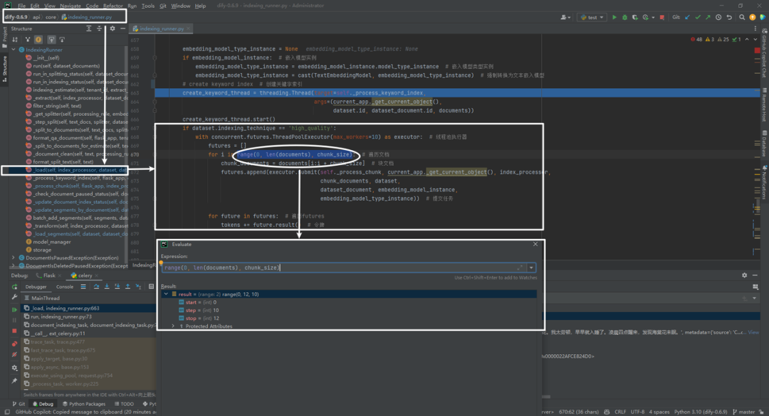This screenshot has height=416, width=769.
Task: Click the red Stop icon in debug sidebar
Action: pos(14,331)
